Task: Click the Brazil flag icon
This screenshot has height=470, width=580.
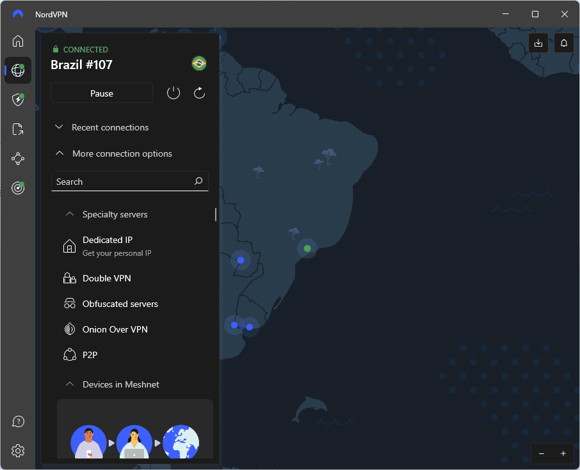Action: coord(199,63)
